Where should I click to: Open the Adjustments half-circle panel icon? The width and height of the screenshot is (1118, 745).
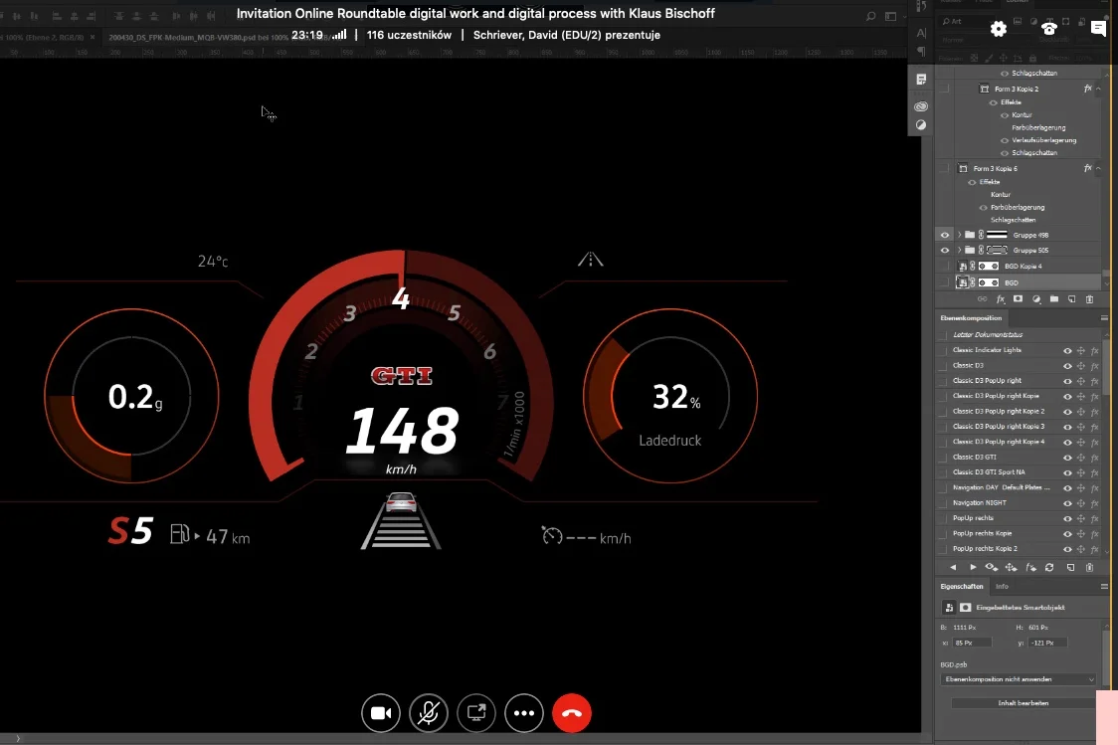pyautogui.click(x=921, y=124)
